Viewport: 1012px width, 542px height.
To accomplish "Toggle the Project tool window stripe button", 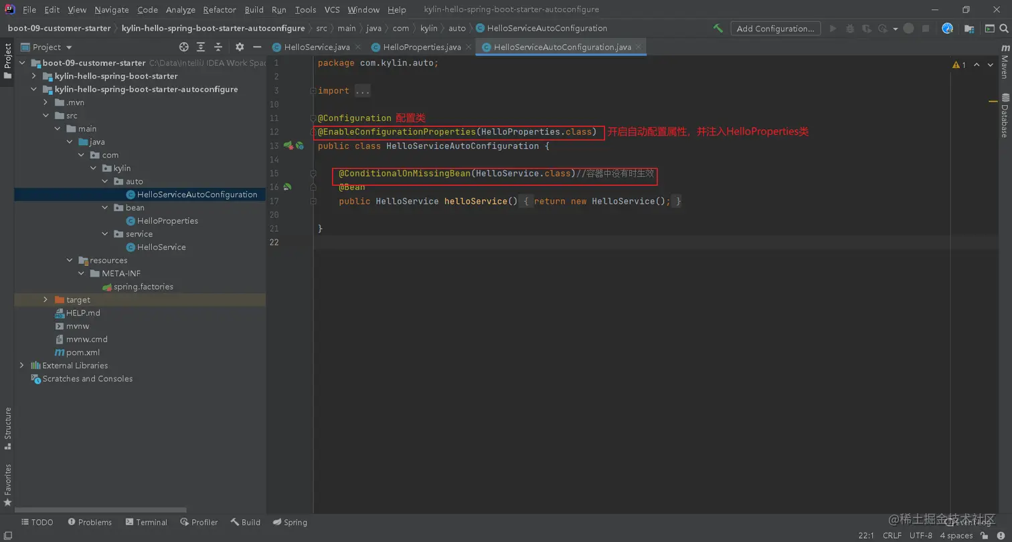I will tap(7, 61).
